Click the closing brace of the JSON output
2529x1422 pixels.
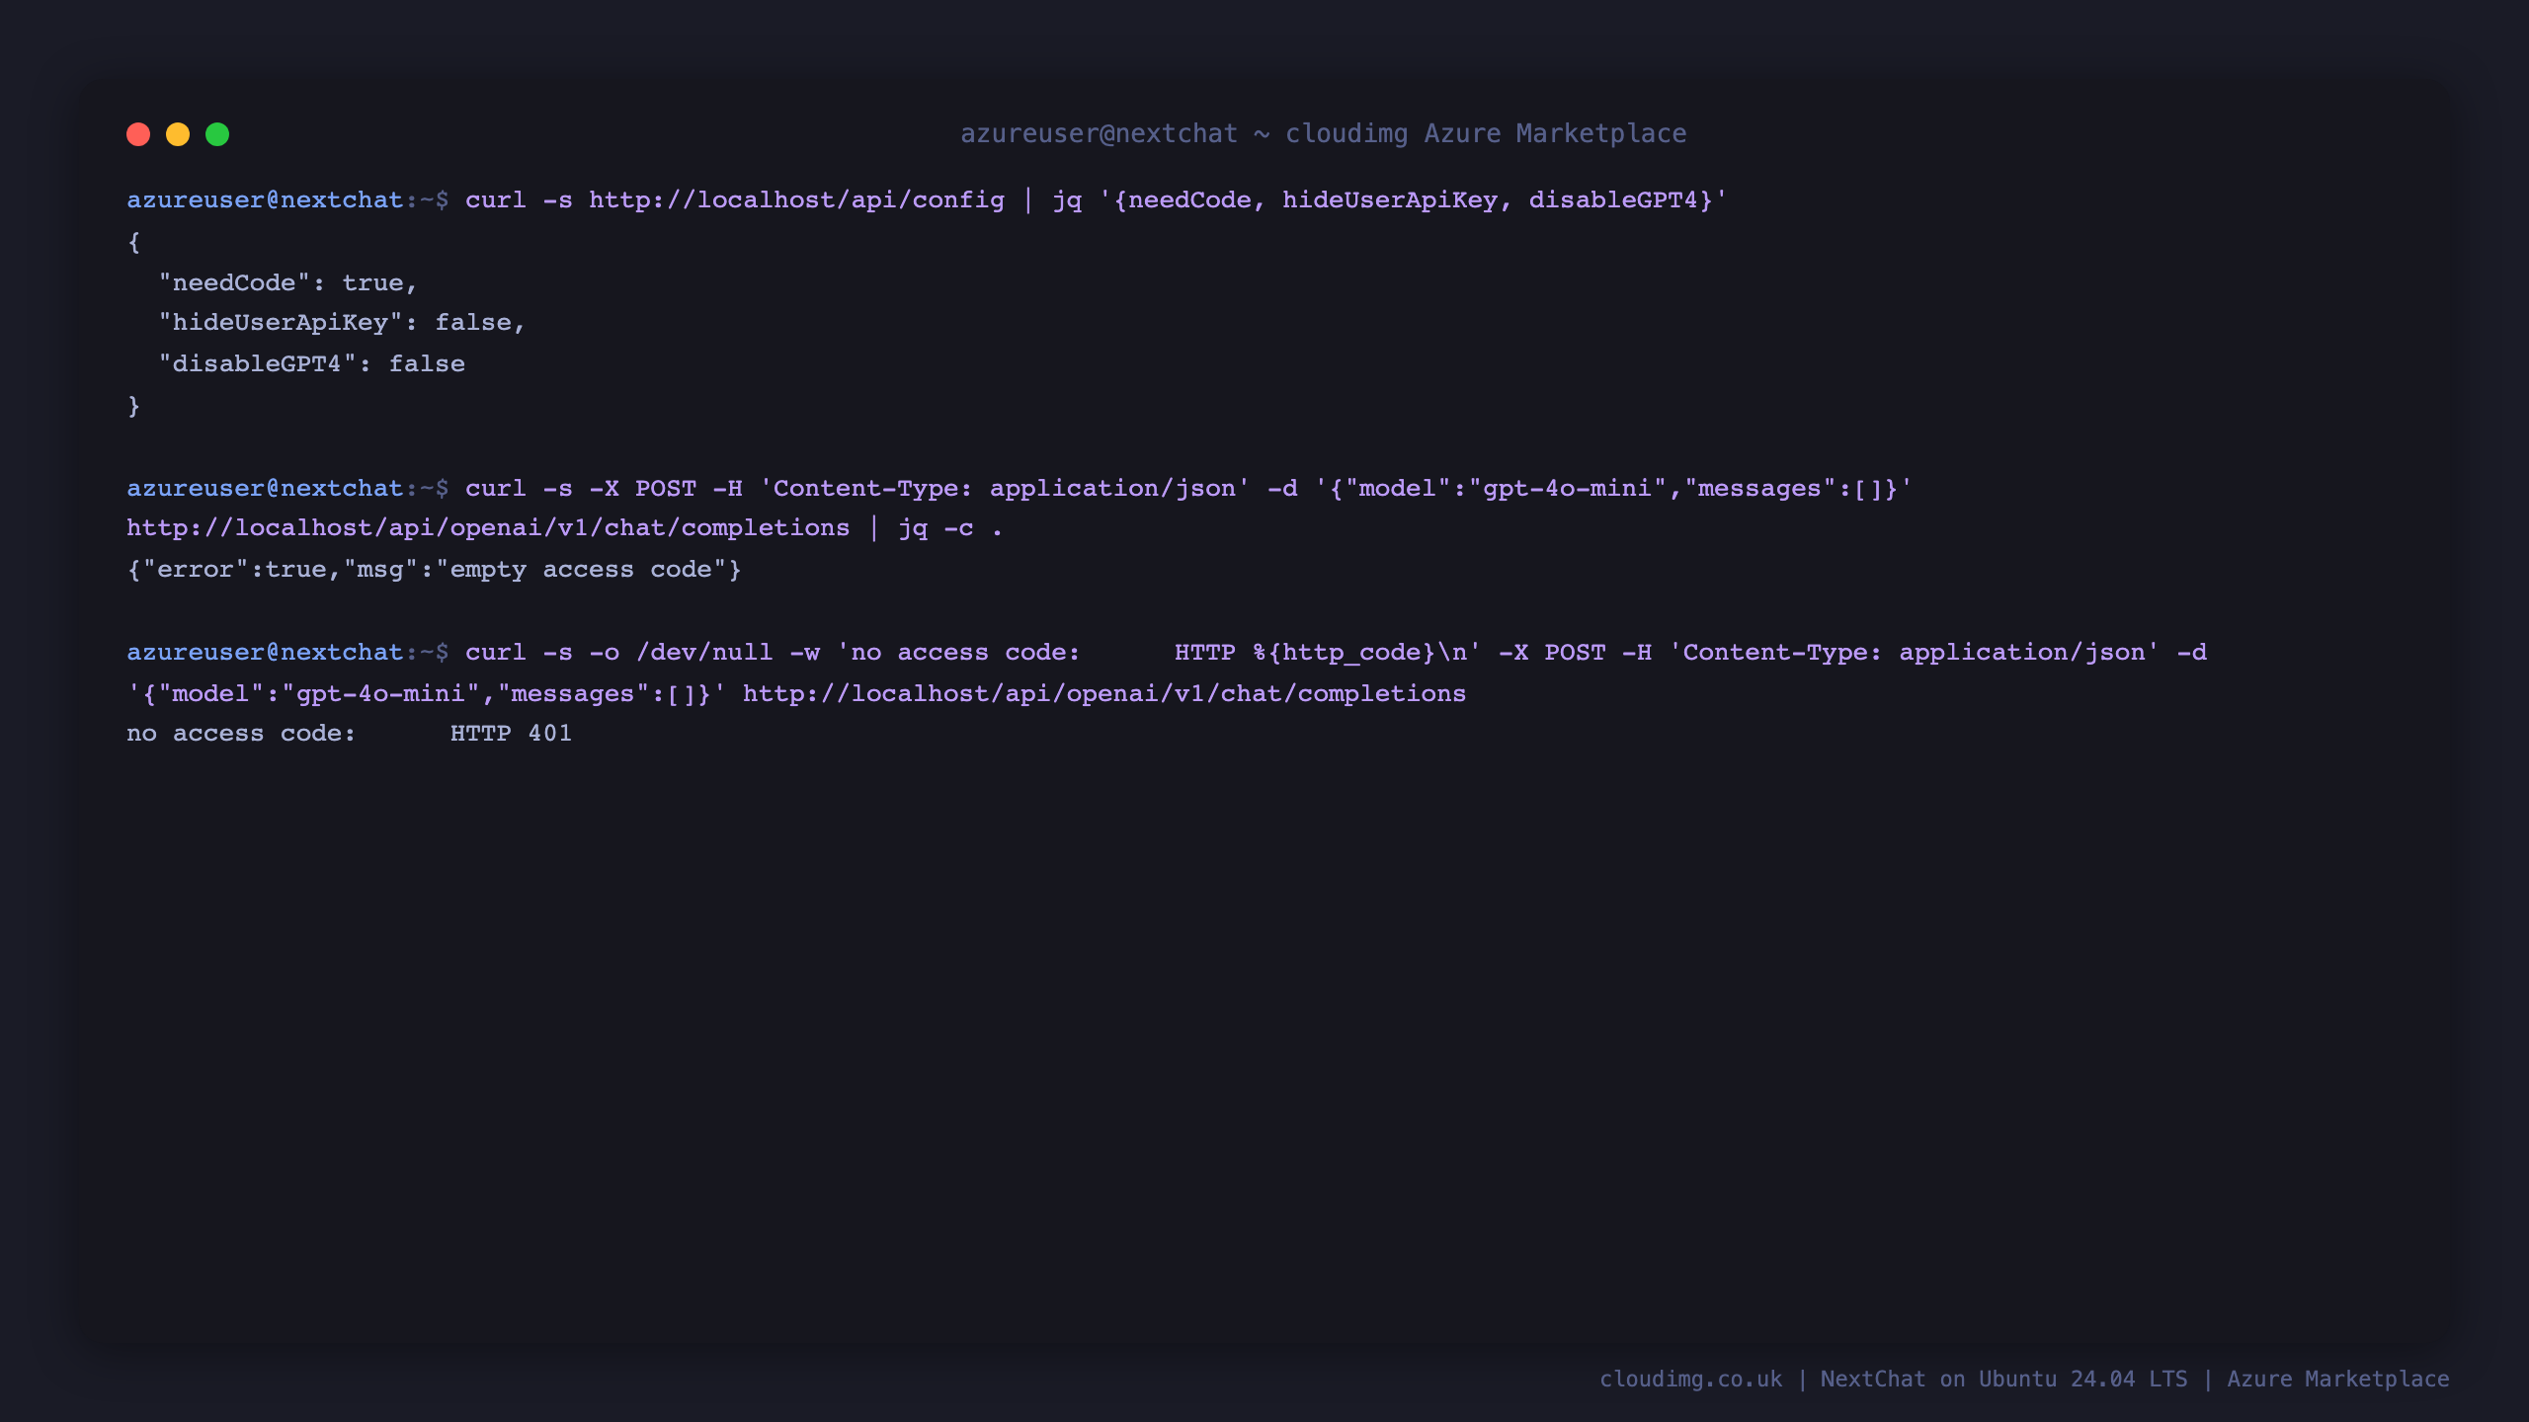[x=133, y=405]
